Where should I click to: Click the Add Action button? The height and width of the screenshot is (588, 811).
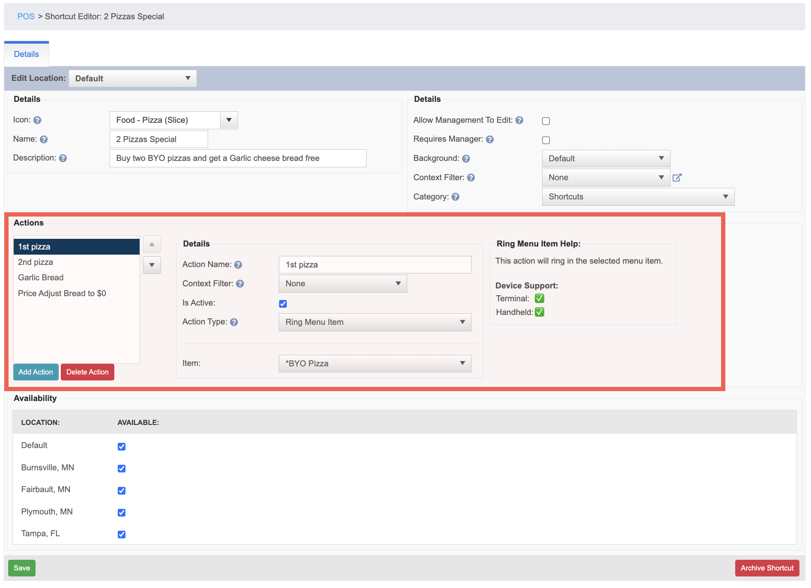coord(36,372)
